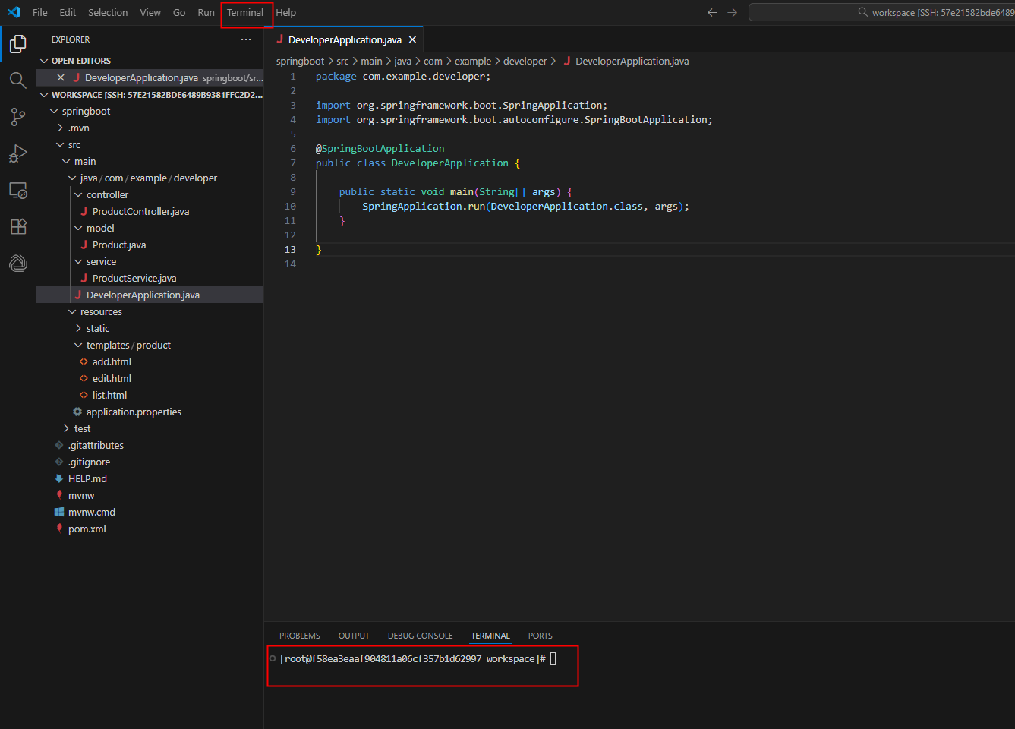Image resolution: width=1015 pixels, height=729 pixels.
Task: Open the Explorer view in activity bar
Action: point(18,44)
